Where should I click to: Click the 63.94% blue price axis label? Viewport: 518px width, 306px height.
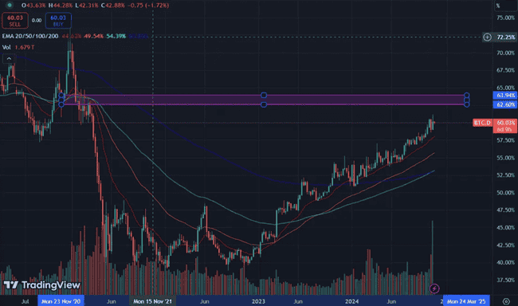point(504,96)
